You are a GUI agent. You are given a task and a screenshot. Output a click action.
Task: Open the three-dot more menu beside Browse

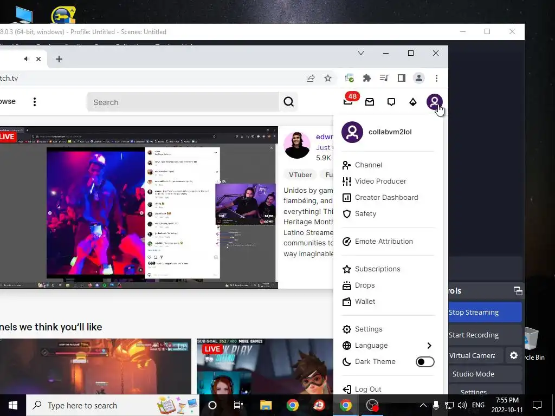click(x=34, y=102)
